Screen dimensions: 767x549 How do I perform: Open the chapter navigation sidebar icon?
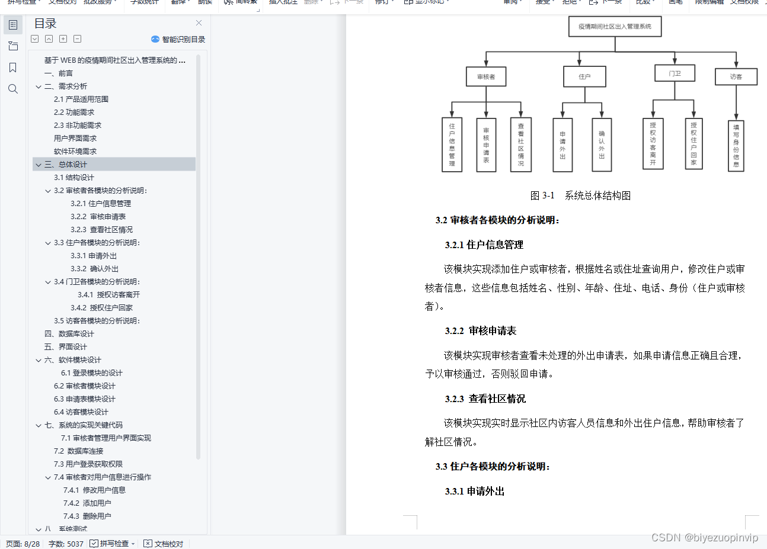tap(13, 46)
